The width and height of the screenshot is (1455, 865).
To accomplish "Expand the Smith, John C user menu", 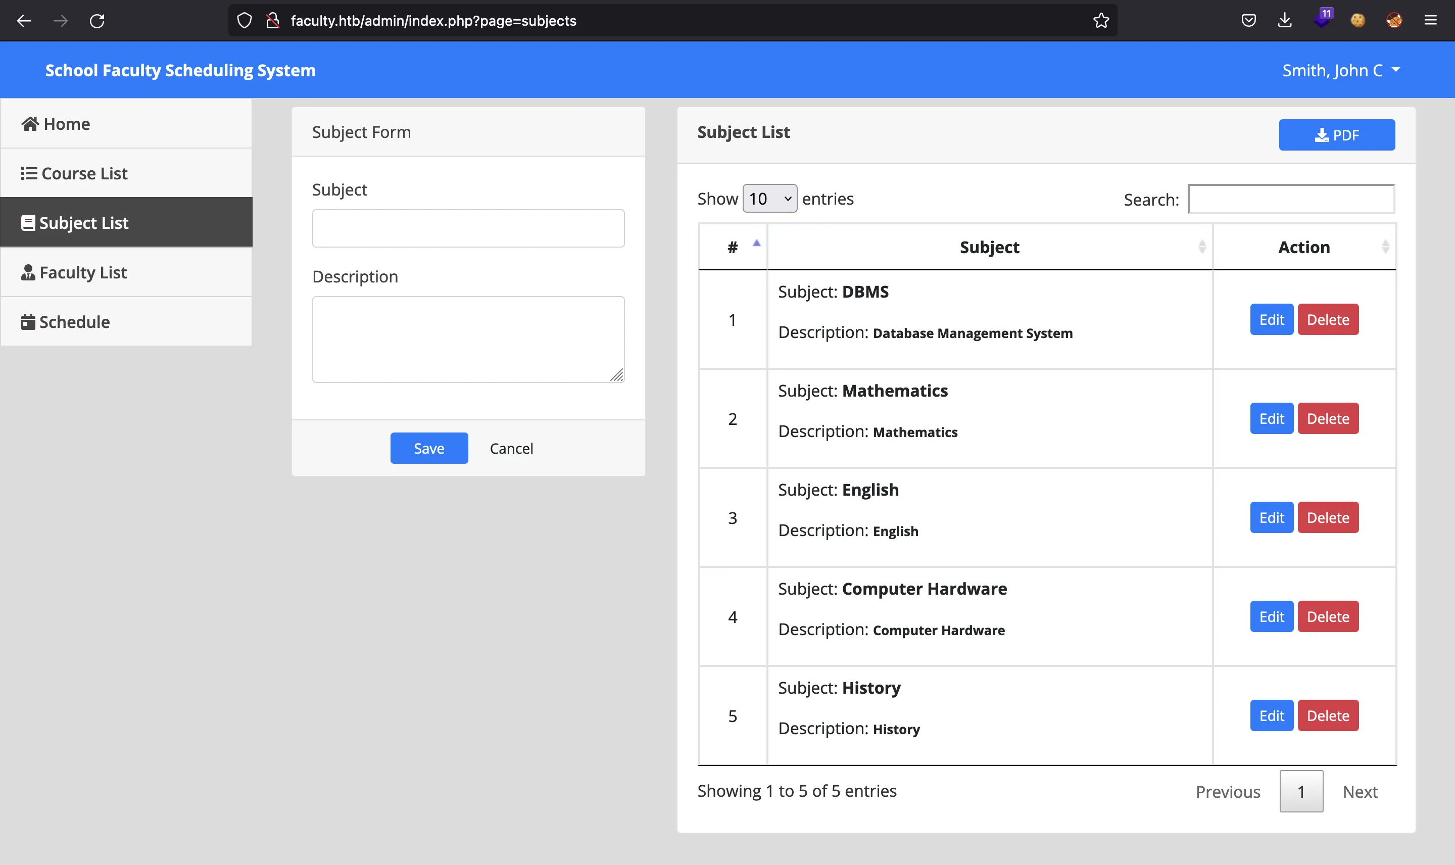I will tap(1341, 70).
